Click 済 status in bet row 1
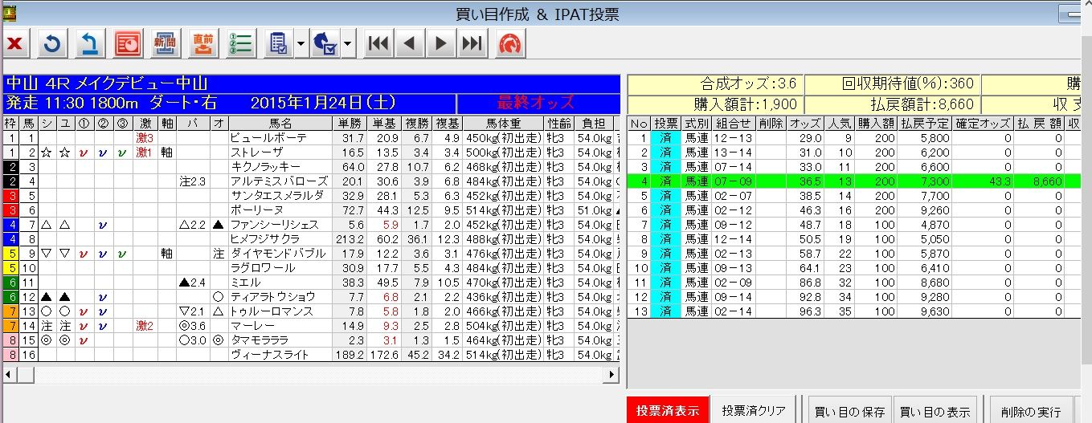 tap(666, 138)
